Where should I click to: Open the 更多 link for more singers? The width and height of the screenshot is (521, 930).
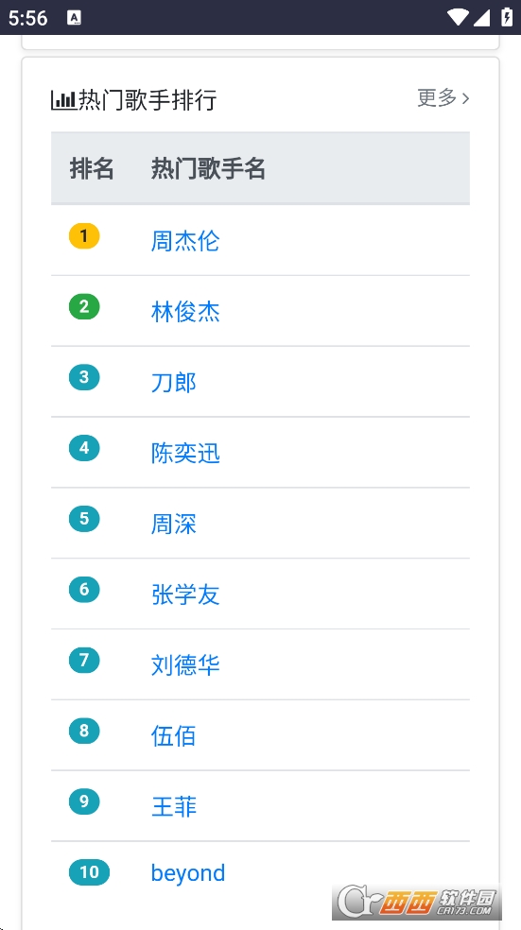(x=443, y=98)
